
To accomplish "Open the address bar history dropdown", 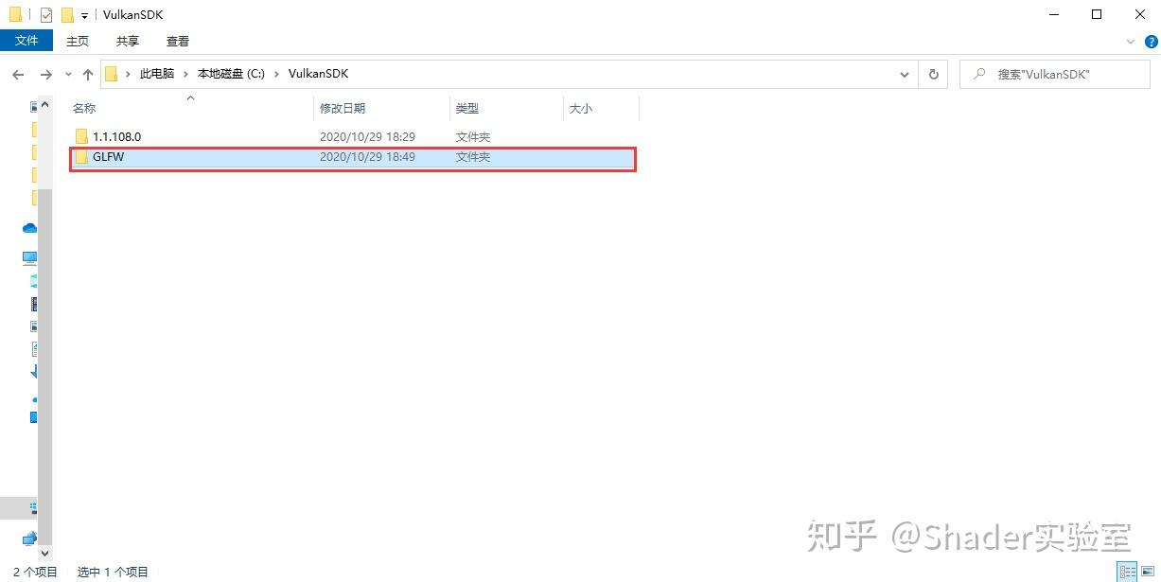I will pos(905,74).
